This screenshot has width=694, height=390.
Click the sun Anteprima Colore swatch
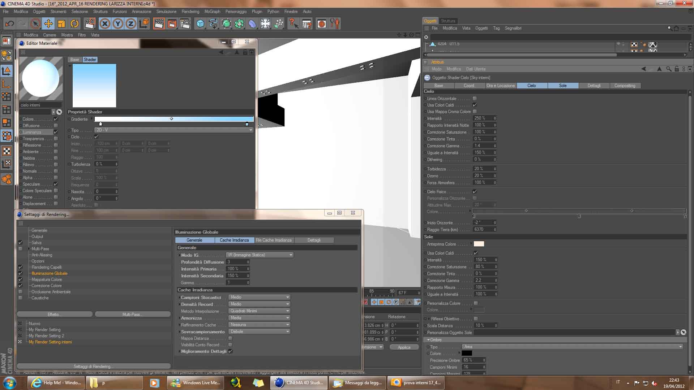[x=479, y=244]
